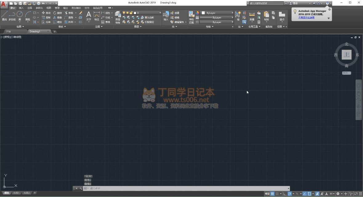The width and height of the screenshot is (363, 197).
Task: Switch to the Insert (插入) ribbon tab
Action: click(21, 8)
